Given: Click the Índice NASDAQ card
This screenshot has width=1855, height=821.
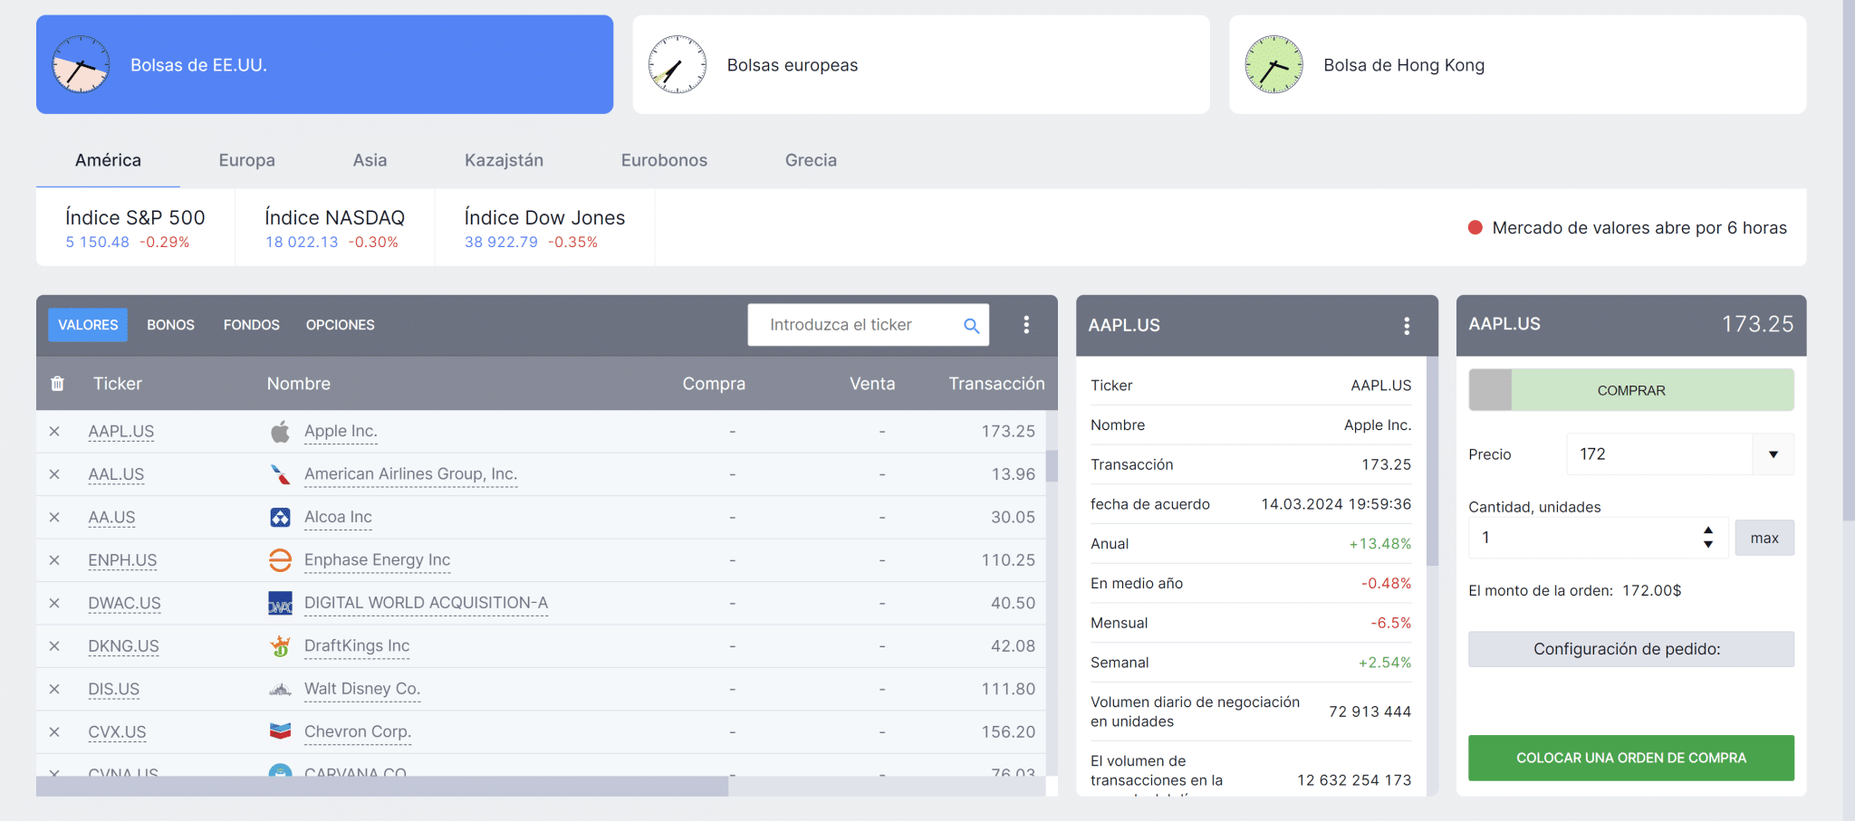Looking at the screenshot, I should 335,228.
